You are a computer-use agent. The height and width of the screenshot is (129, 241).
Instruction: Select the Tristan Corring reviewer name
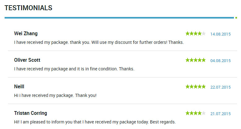tap(31, 113)
